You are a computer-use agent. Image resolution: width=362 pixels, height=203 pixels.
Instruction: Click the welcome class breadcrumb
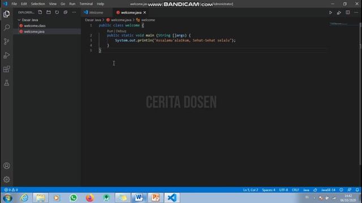coord(148,20)
